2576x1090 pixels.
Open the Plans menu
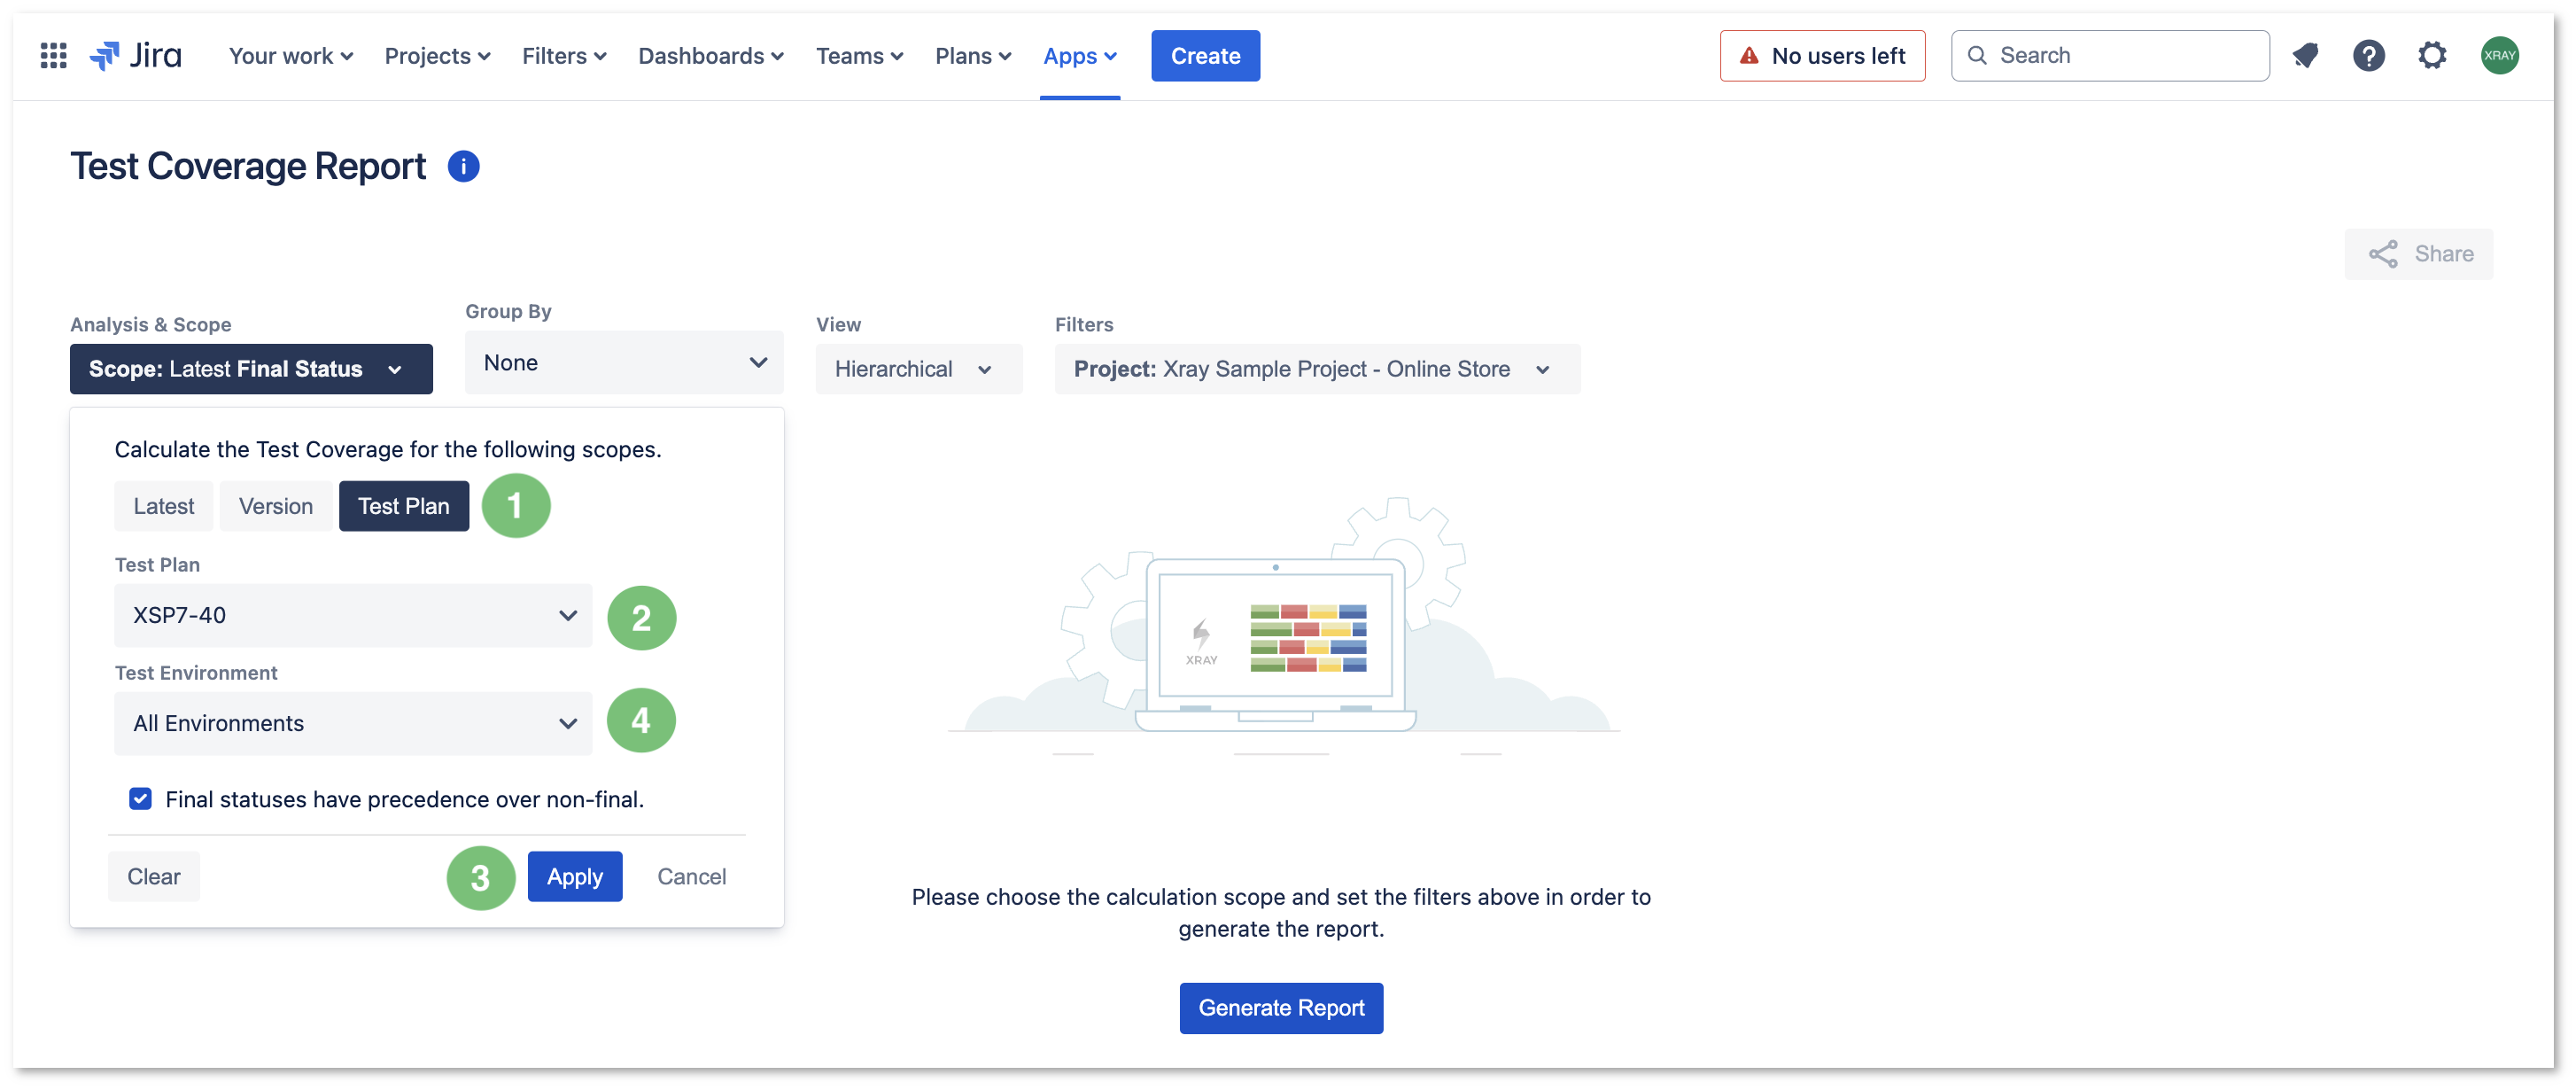click(x=973, y=56)
